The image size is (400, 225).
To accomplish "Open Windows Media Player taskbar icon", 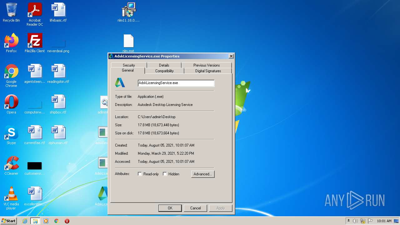I will point(46,221).
